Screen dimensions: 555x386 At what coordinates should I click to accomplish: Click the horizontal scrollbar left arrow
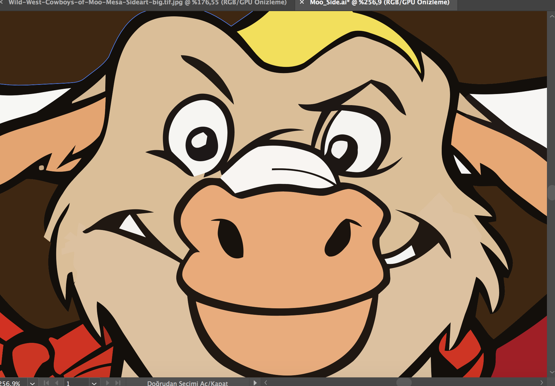pos(266,383)
